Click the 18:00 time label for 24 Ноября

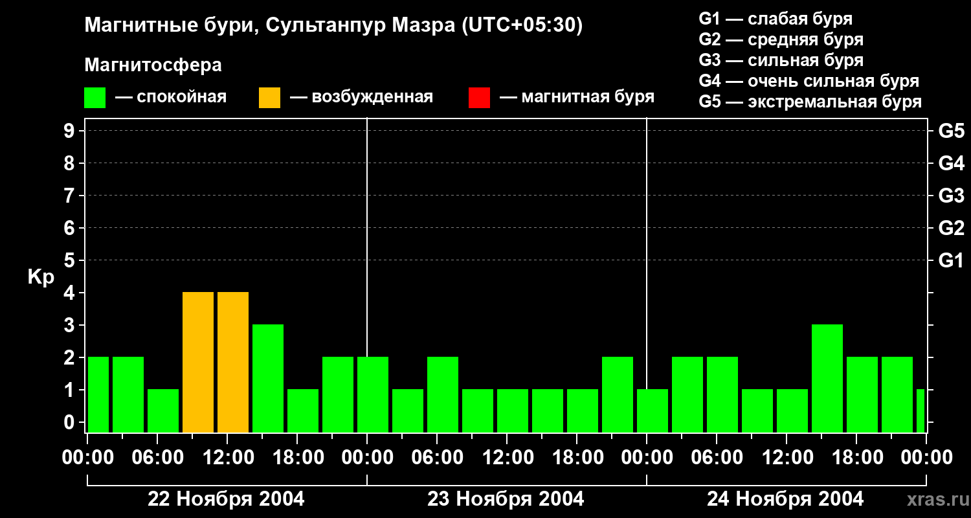857,458
